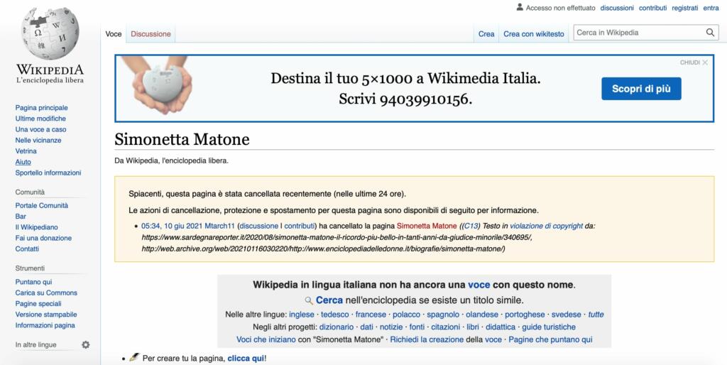Open red Simonetta Matone link
The width and height of the screenshot is (727, 365).
click(427, 227)
